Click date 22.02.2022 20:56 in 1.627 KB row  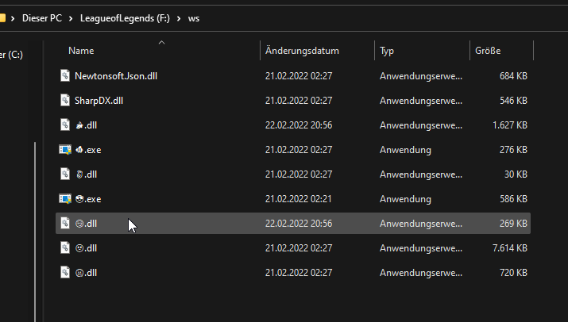click(299, 125)
